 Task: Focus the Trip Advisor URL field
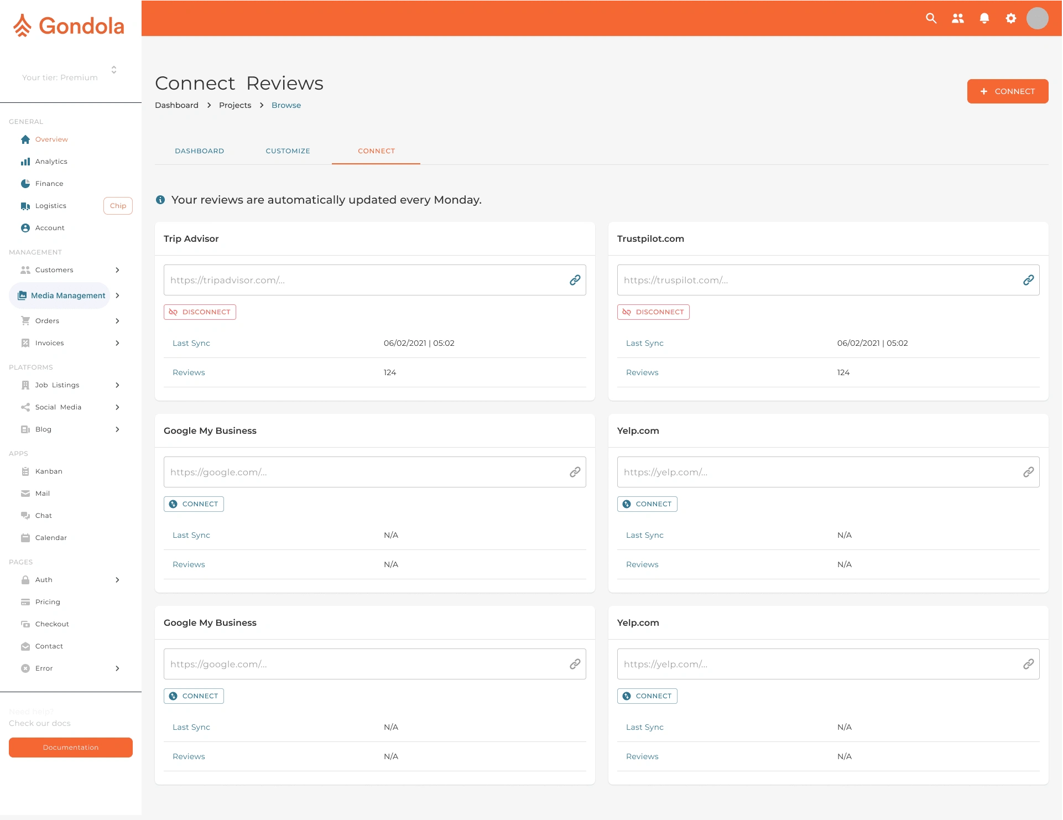tap(375, 280)
